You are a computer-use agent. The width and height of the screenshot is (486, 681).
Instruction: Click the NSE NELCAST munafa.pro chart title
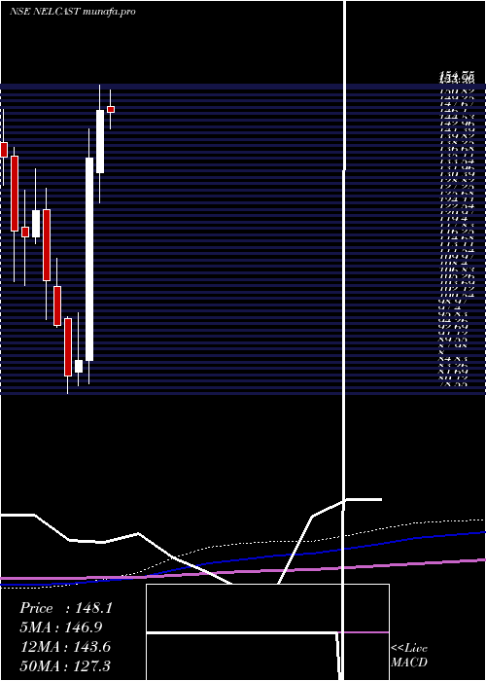pyautogui.click(x=73, y=12)
